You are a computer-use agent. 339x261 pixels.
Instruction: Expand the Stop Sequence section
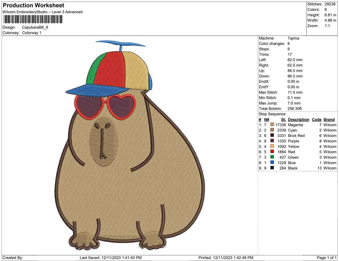click(272, 114)
